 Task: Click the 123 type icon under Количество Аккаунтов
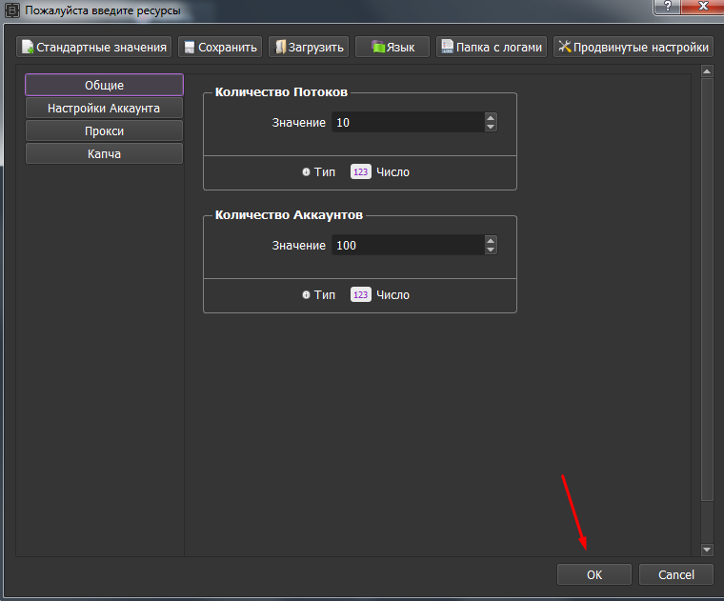361,295
